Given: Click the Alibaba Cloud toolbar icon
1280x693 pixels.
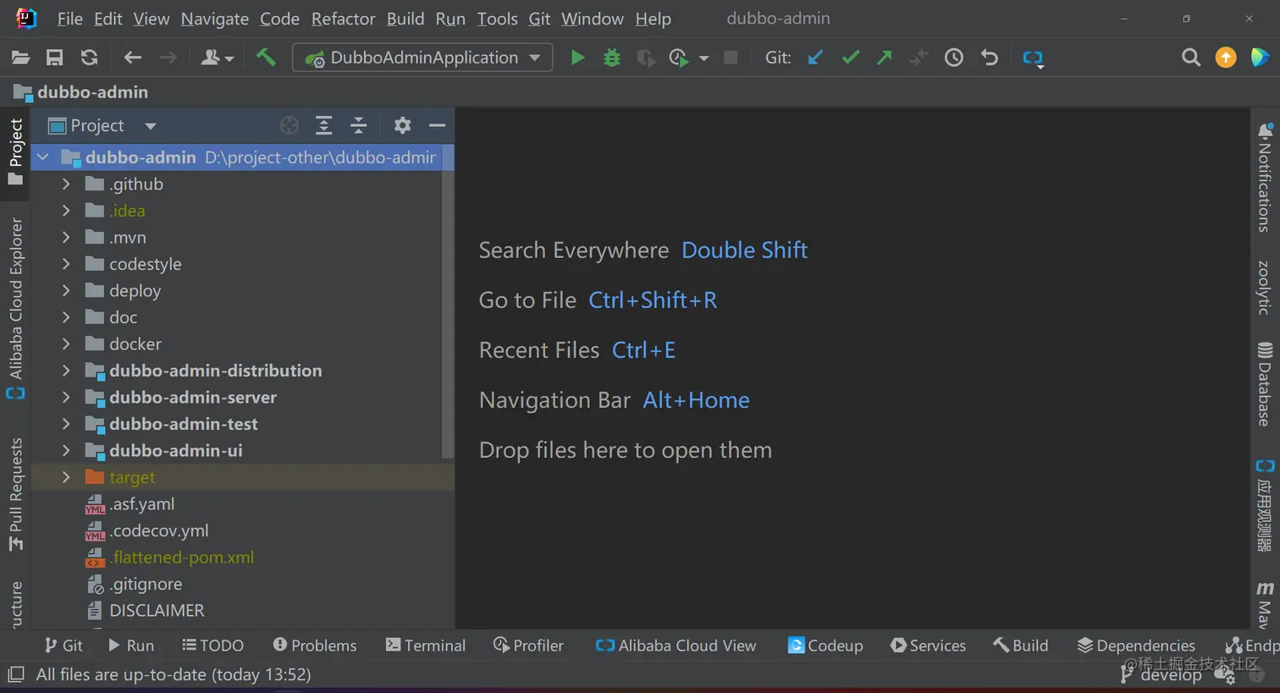Looking at the screenshot, I should point(1033,58).
